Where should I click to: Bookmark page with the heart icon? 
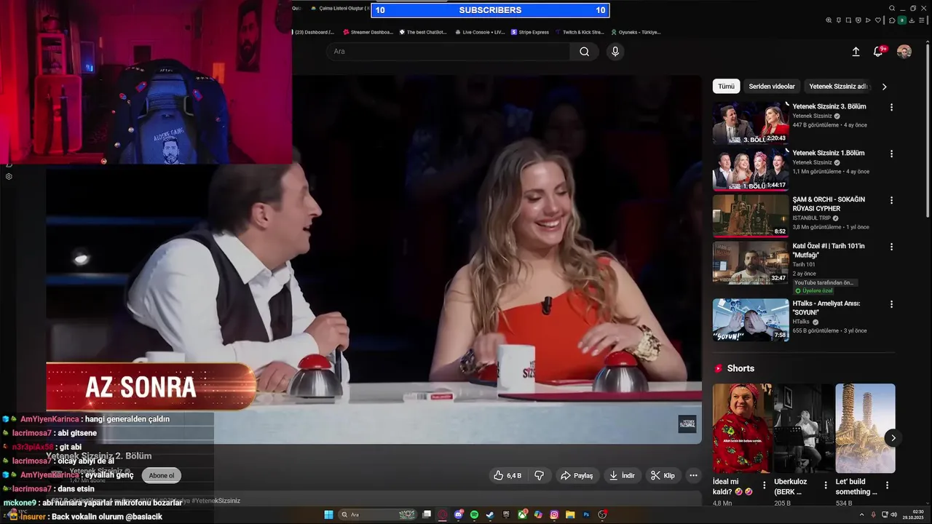pyautogui.click(x=878, y=20)
